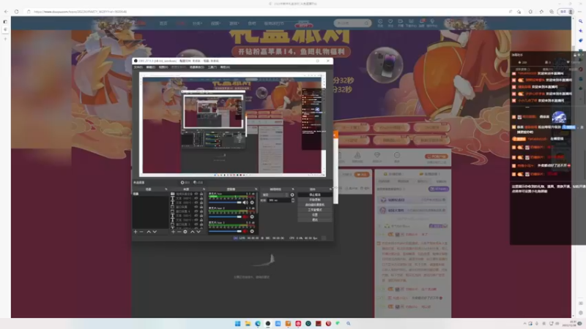Open Edge sidebar search icon
The image size is (586, 329).
tap(580, 21)
